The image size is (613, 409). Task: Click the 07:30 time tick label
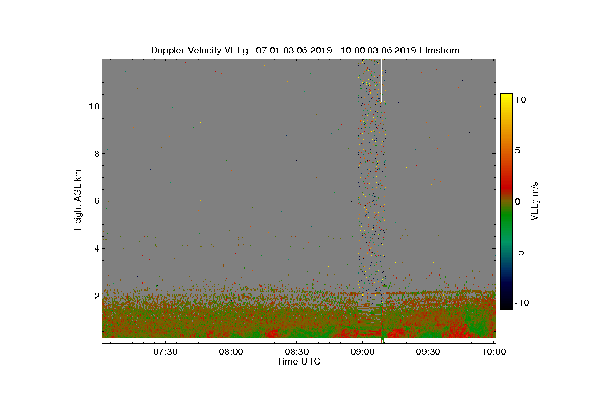(165, 351)
